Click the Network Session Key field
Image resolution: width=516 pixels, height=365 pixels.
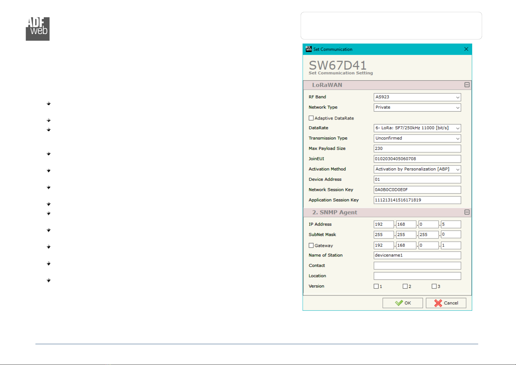pyautogui.click(x=417, y=190)
